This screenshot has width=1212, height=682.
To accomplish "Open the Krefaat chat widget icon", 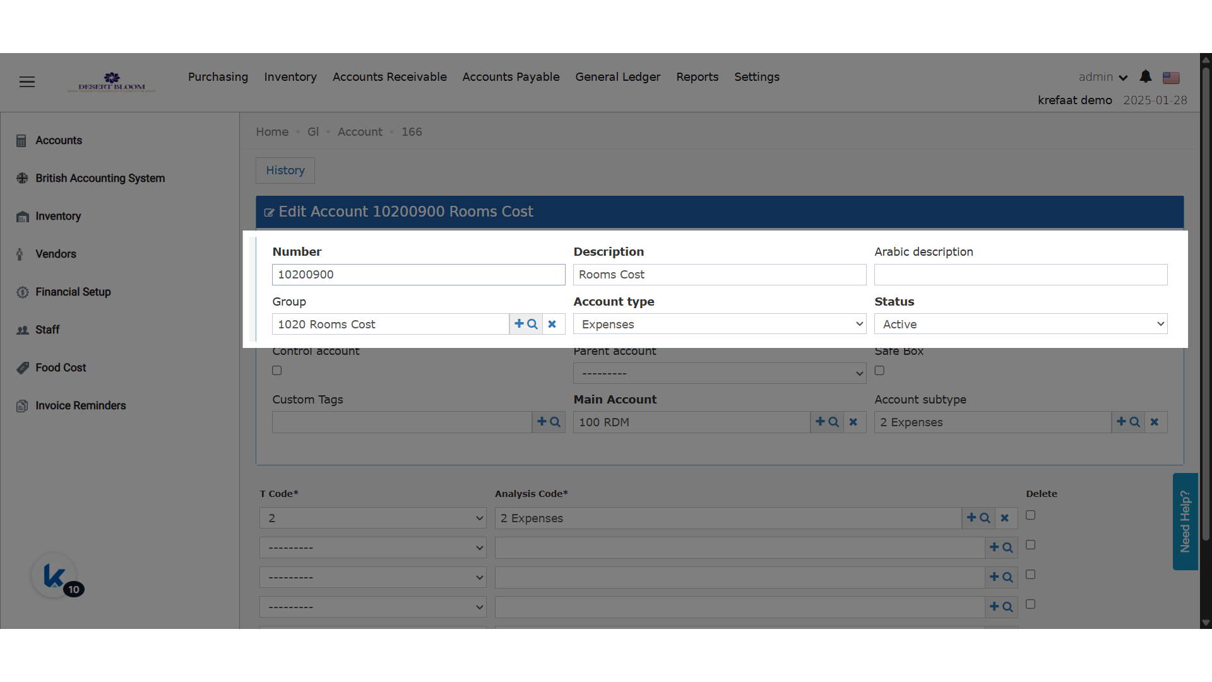I will pyautogui.click(x=54, y=576).
